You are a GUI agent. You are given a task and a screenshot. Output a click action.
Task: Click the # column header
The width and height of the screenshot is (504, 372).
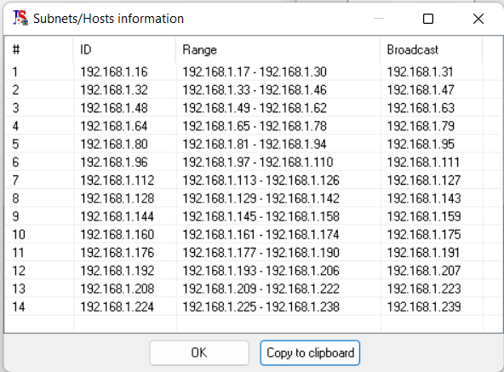click(39, 50)
